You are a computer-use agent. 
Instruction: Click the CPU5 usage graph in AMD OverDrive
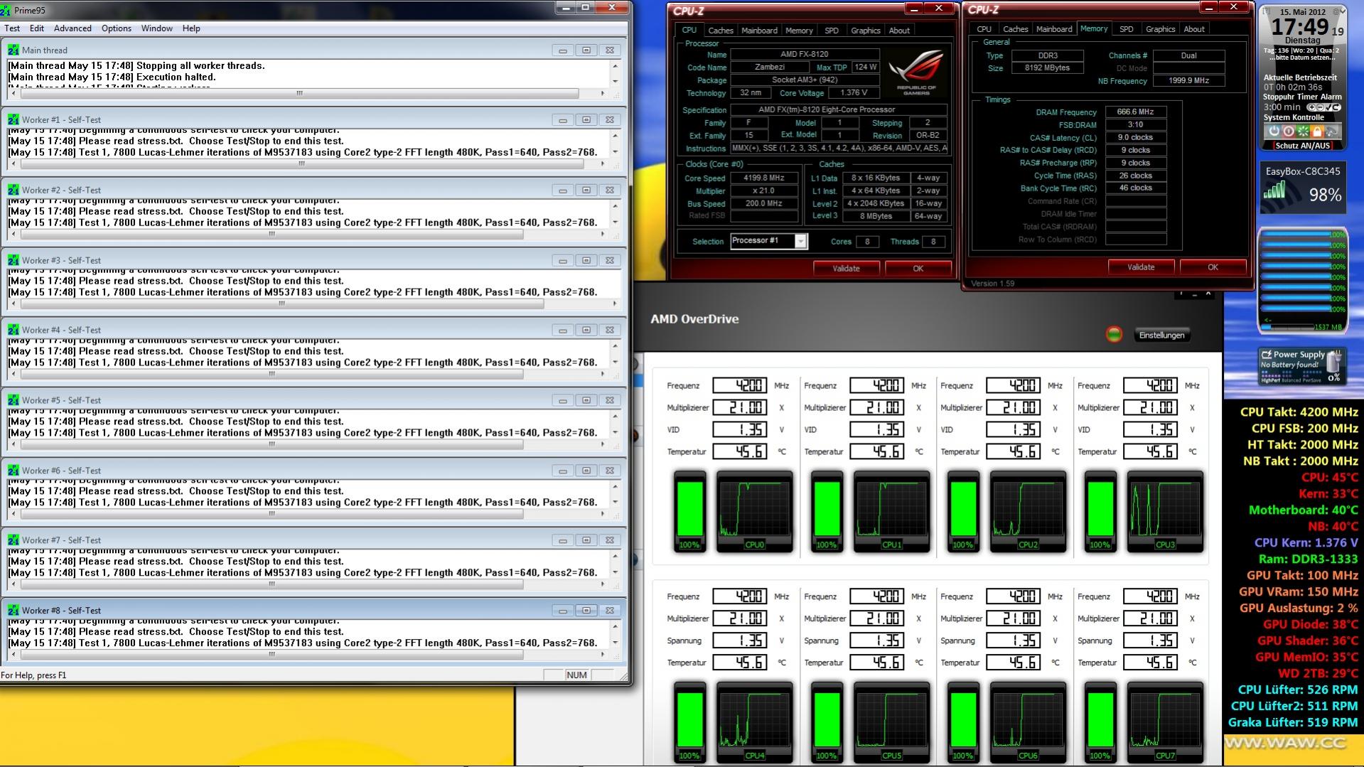(891, 722)
